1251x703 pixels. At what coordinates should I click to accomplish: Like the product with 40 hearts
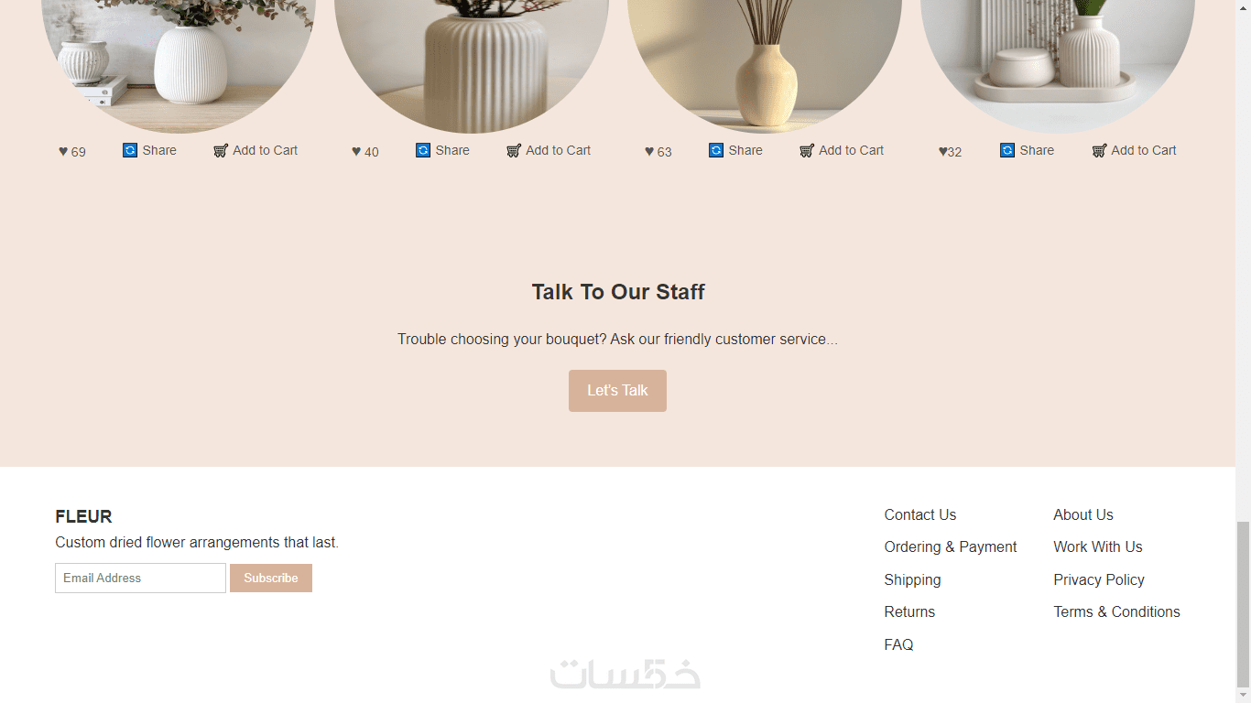(356, 152)
